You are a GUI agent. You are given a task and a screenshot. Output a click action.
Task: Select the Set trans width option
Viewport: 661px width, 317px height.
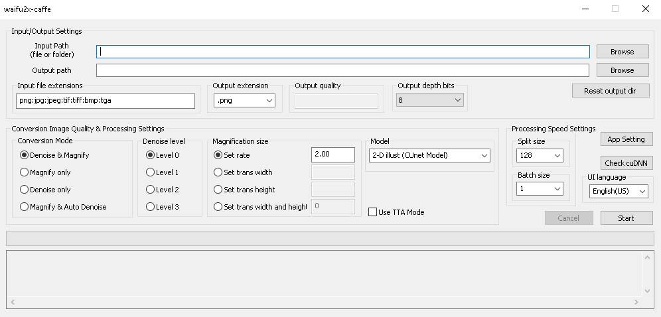(x=244, y=172)
